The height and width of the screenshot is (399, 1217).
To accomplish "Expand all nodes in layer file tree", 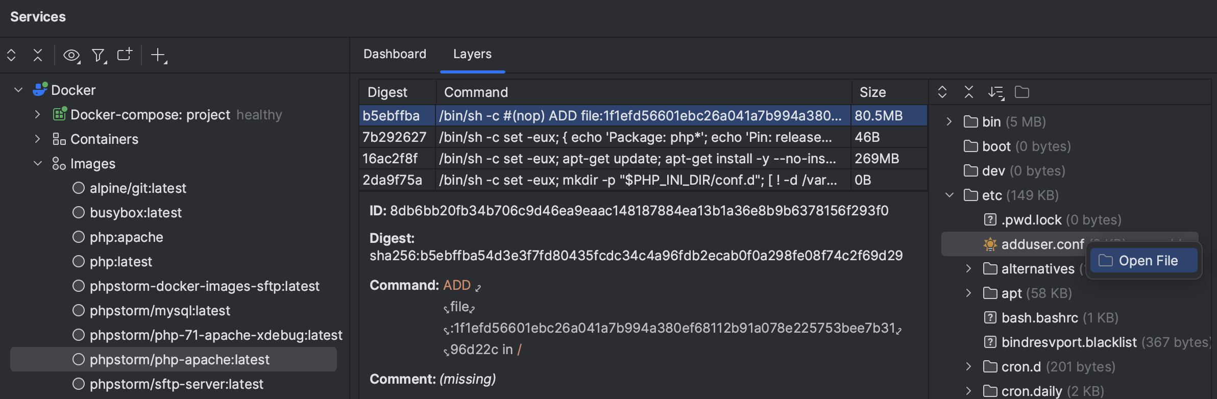I will 942,92.
